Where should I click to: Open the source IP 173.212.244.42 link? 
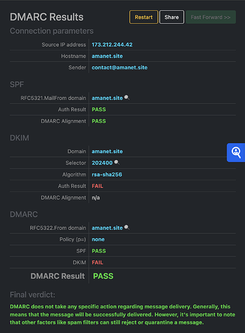pos(112,45)
